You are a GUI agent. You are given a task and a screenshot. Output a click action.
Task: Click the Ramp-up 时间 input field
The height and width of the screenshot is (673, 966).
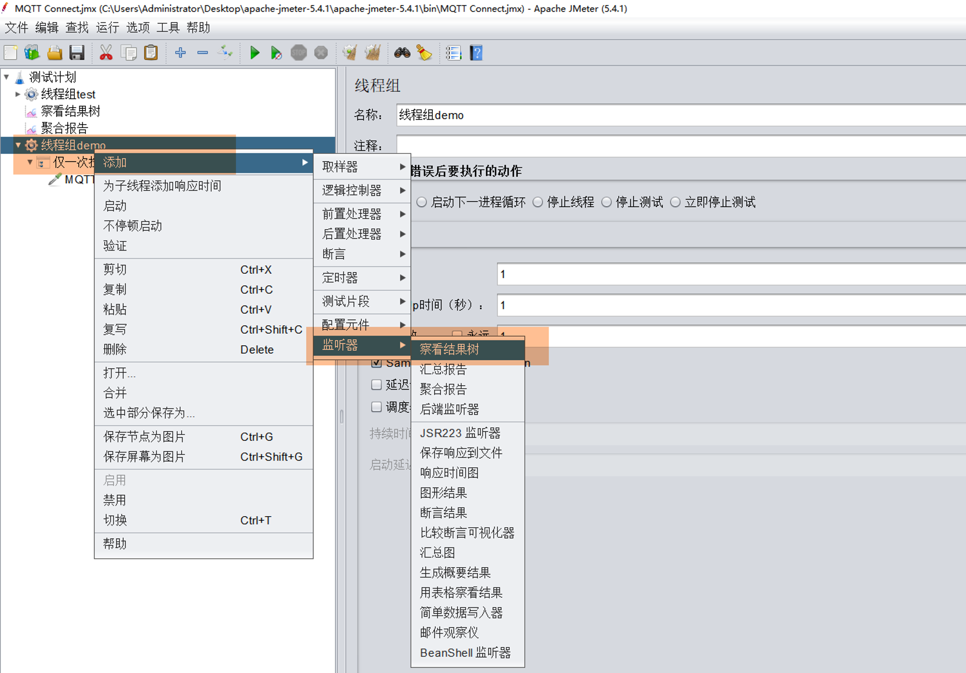(731, 305)
